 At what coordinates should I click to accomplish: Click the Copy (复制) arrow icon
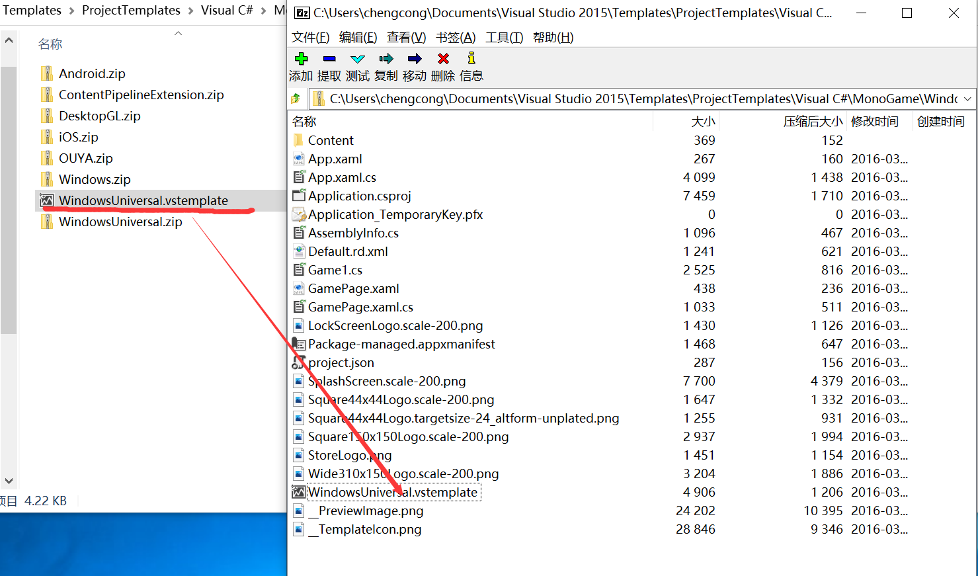(x=386, y=59)
